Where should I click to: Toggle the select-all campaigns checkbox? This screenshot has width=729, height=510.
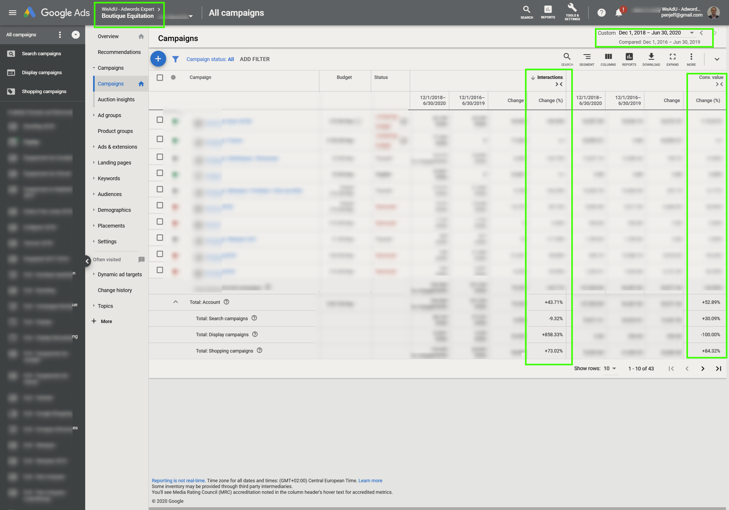pos(160,78)
